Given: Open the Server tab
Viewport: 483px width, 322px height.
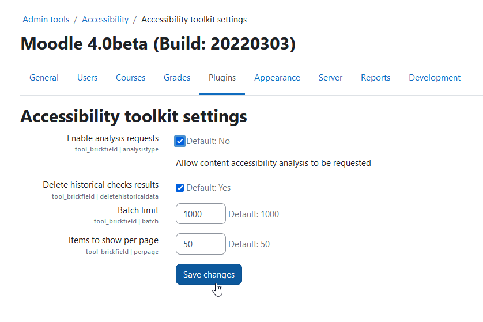Looking at the screenshot, I should (330, 78).
